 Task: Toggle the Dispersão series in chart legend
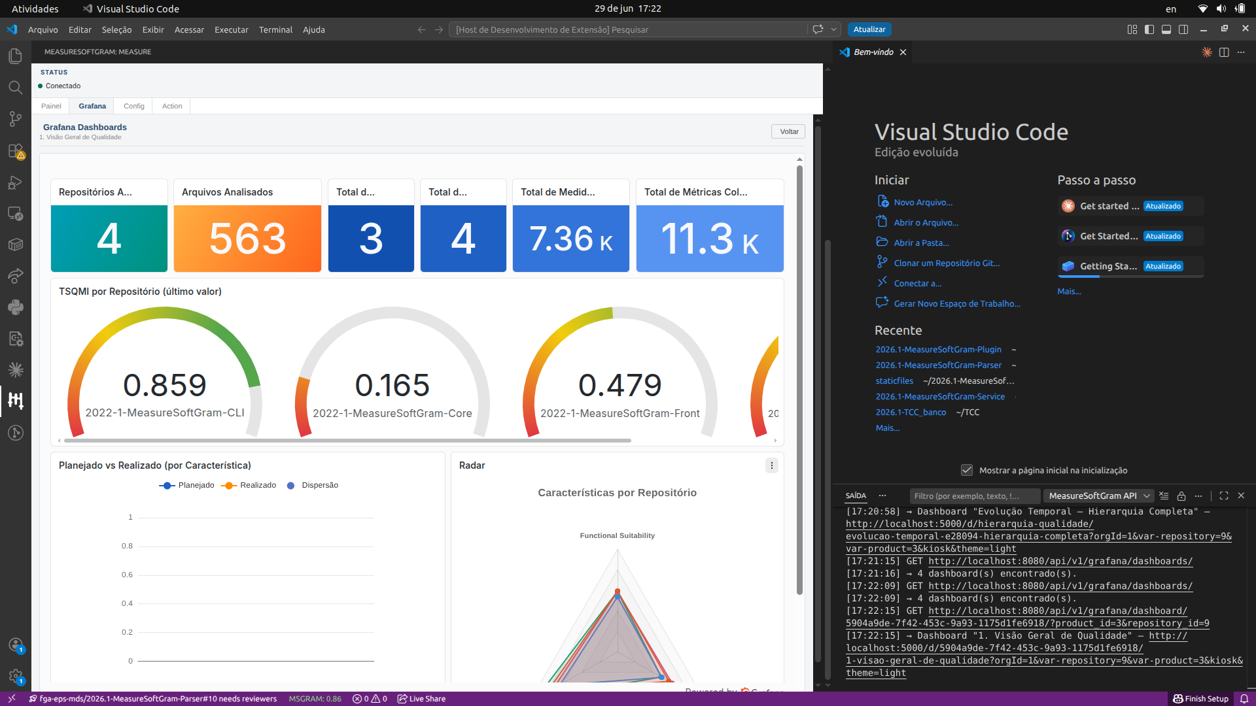(x=313, y=485)
